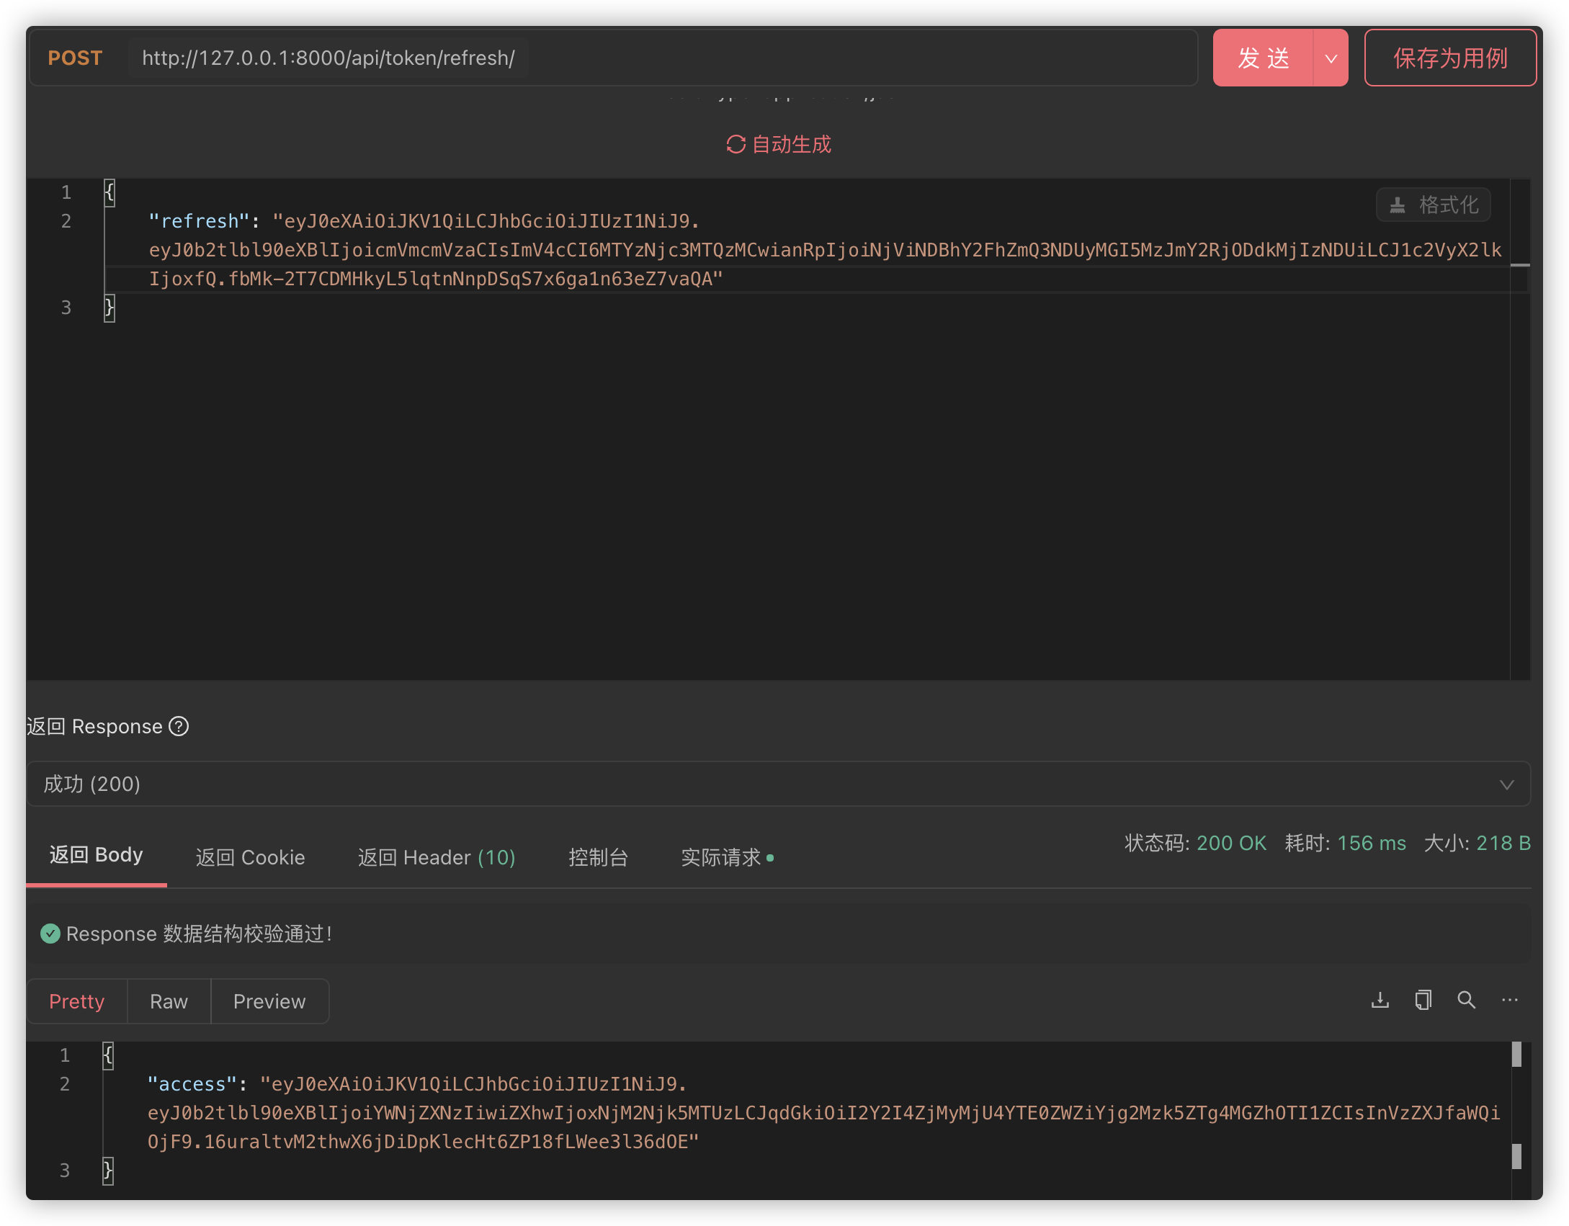The width and height of the screenshot is (1569, 1226).
Task: Click the green validation check icon
Action: coord(50,934)
